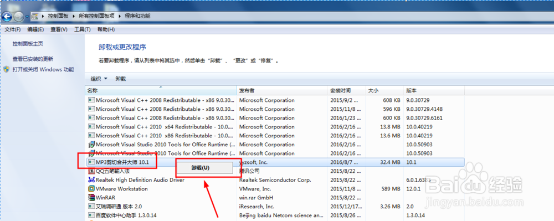The image size is (554, 221).
Task: Click the QQ五笔输入法 program icon
Action: [91, 171]
